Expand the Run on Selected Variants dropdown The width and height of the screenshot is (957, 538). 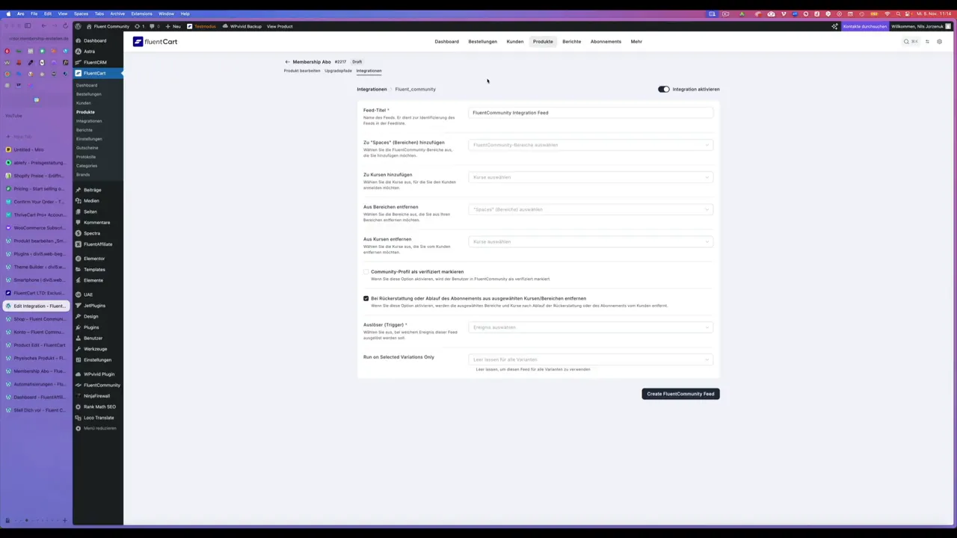pyautogui.click(x=591, y=359)
